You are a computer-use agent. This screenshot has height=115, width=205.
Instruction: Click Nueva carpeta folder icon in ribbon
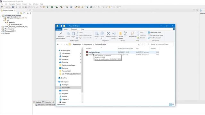121,34
